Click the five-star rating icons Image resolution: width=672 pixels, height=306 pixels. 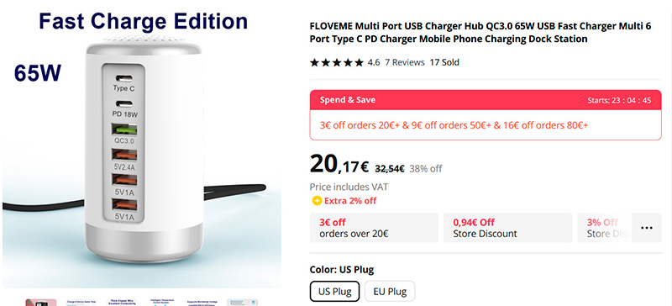tap(337, 63)
